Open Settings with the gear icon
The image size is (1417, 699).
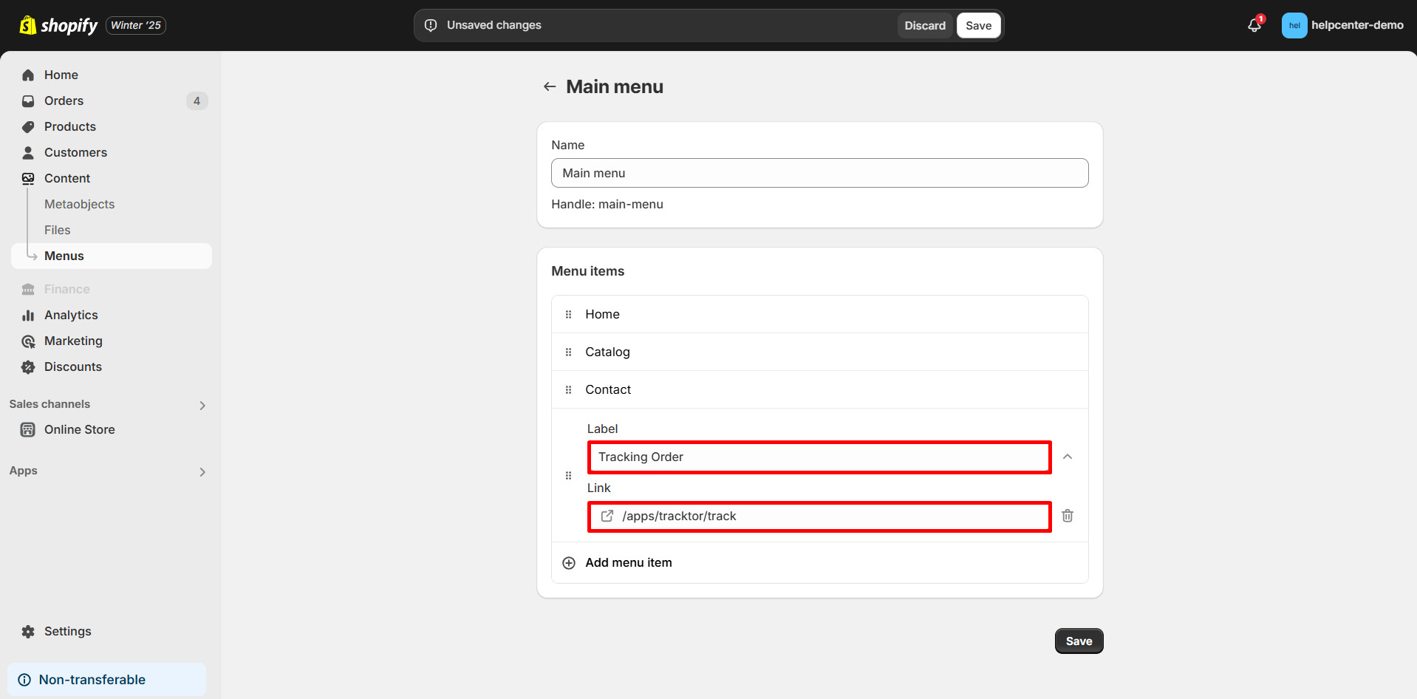pyautogui.click(x=27, y=631)
